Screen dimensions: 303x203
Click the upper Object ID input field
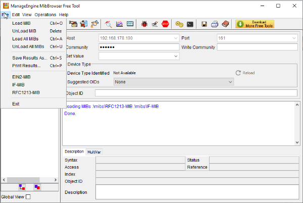pyautogui.click(x=196, y=93)
